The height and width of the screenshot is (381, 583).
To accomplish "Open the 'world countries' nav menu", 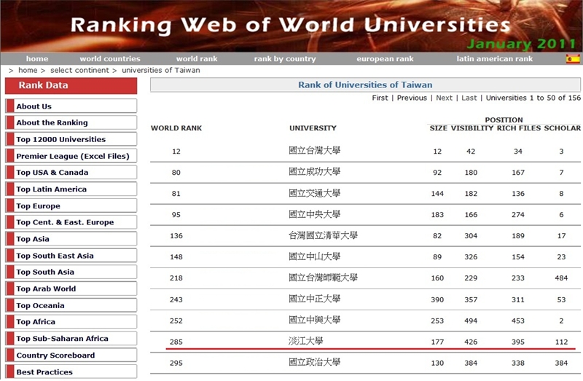I will pyautogui.click(x=110, y=59).
